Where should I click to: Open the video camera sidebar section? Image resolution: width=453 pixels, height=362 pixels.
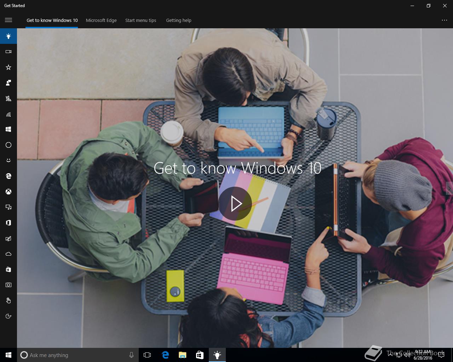pos(8,52)
